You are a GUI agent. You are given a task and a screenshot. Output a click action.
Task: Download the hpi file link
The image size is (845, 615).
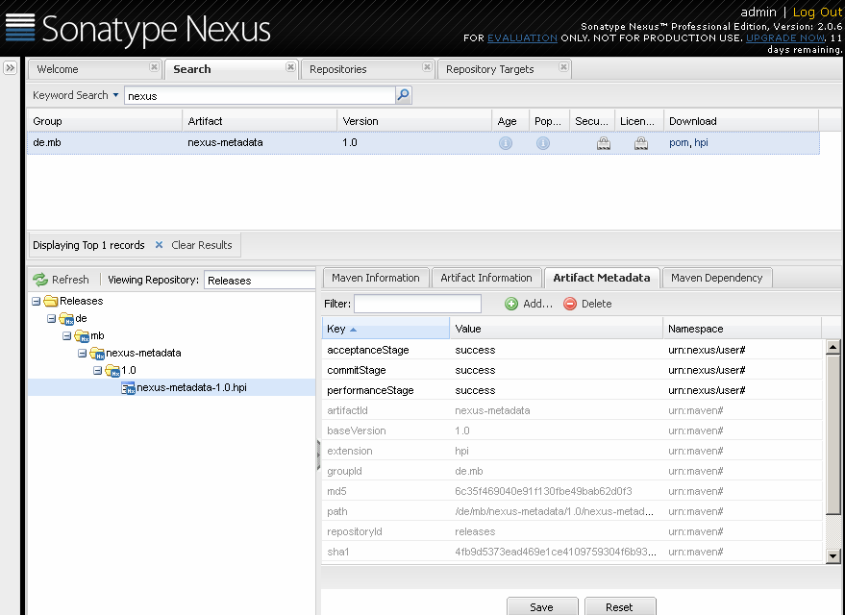701,143
